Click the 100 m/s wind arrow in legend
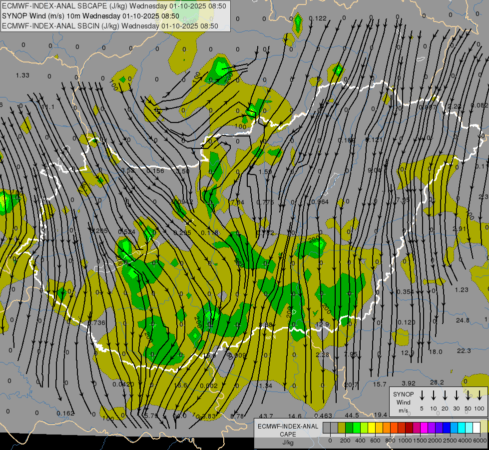Image resolution: width=489 pixels, height=450 pixels. pos(480,395)
